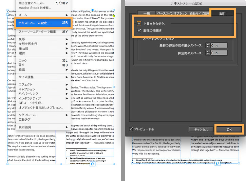Select bottom-right handle of left text frame

[x=114, y=164]
